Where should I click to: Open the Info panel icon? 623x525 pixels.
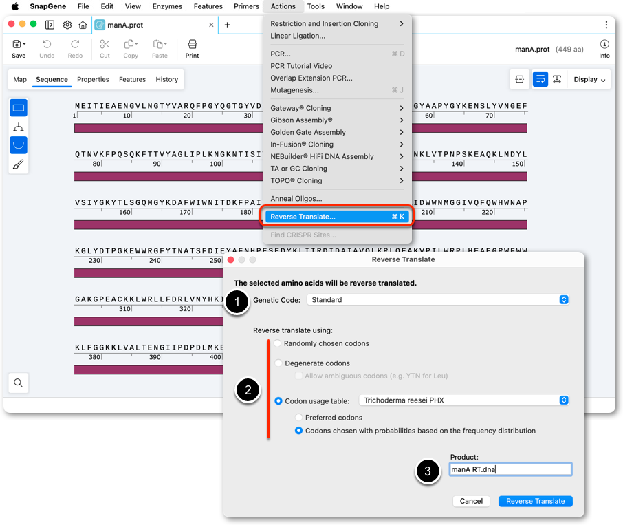604,44
